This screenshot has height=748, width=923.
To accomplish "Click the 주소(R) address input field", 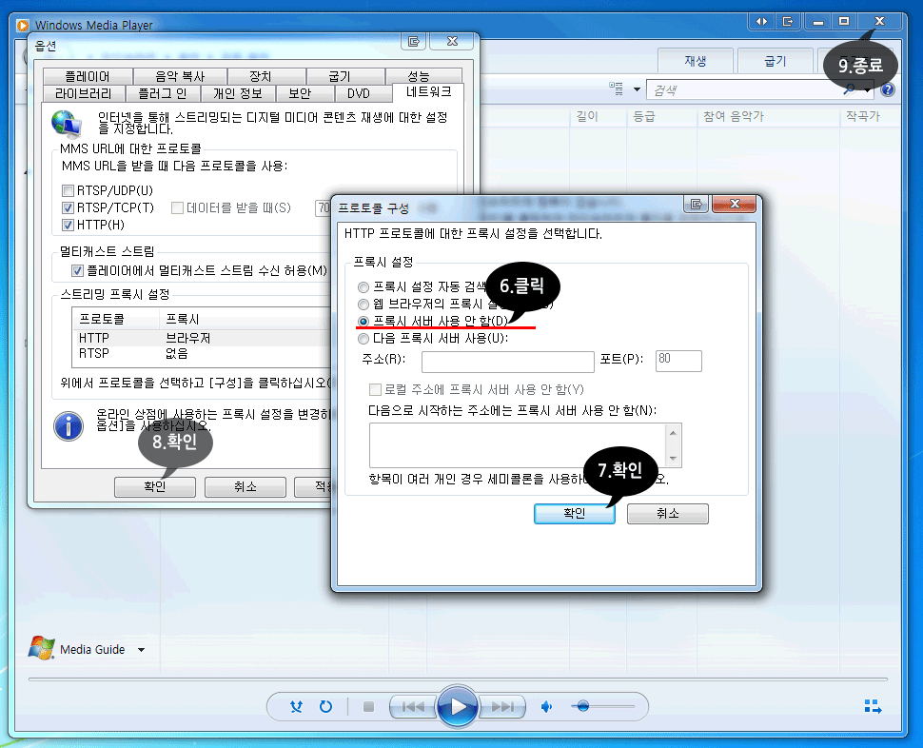I will pyautogui.click(x=507, y=362).
